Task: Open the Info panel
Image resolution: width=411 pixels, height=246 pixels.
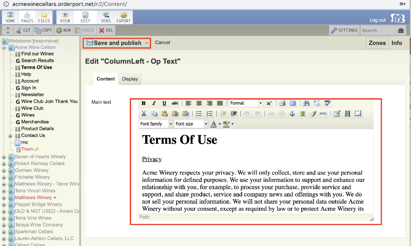Action: 396,43
